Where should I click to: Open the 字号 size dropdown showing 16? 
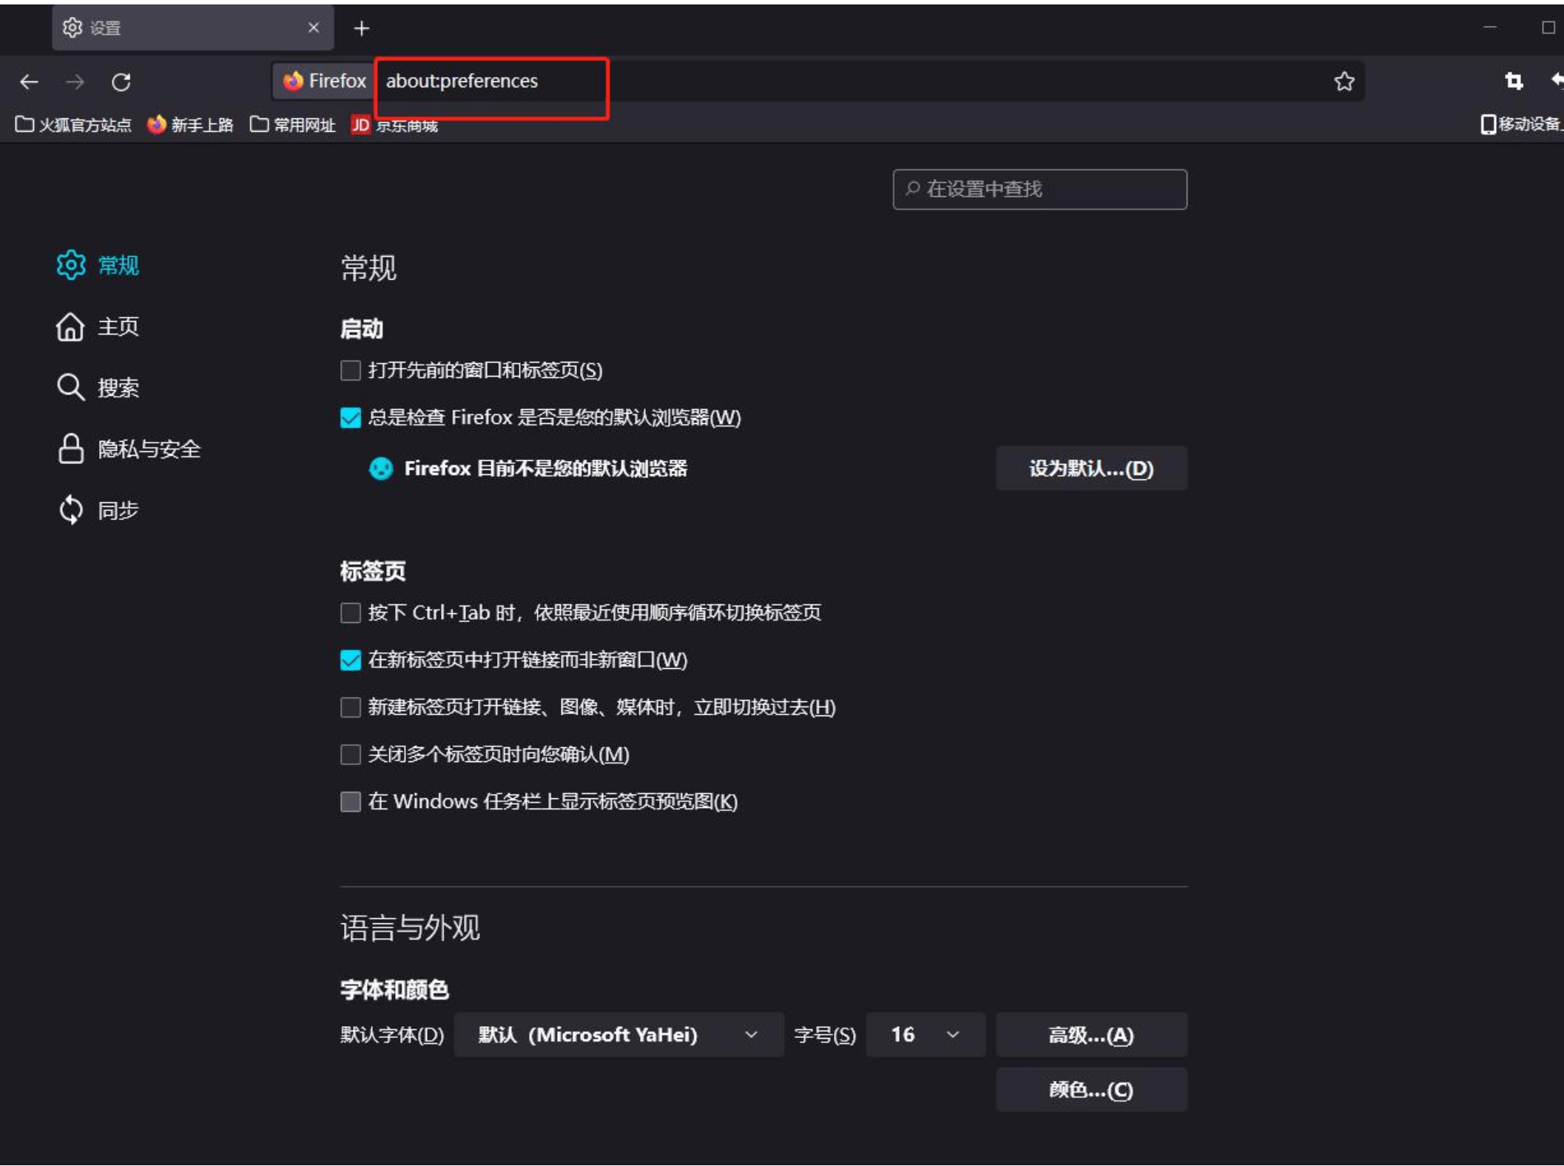click(925, 1035)
